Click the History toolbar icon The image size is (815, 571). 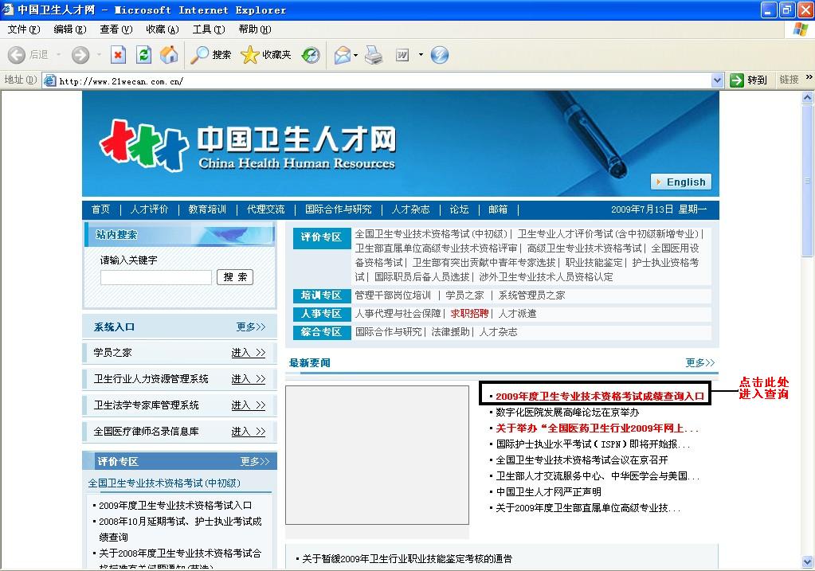pos(311,55)
